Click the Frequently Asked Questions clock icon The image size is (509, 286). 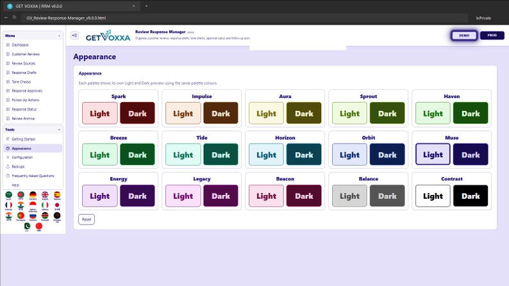click(8, 176)
